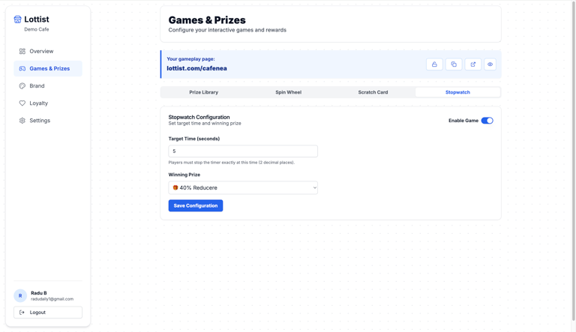Screen dimensions: 576x332
Task: Expand the Winning Prize dropdown
Action: point(243,187)
